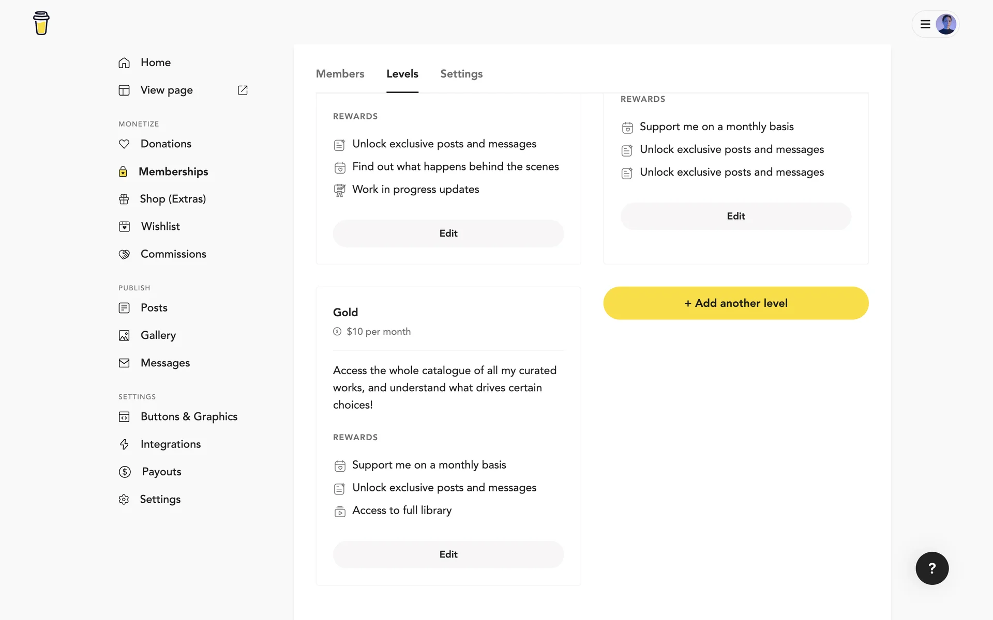
Task: Open Integrations lightning bolt icon
Action: tap(124, 444)
